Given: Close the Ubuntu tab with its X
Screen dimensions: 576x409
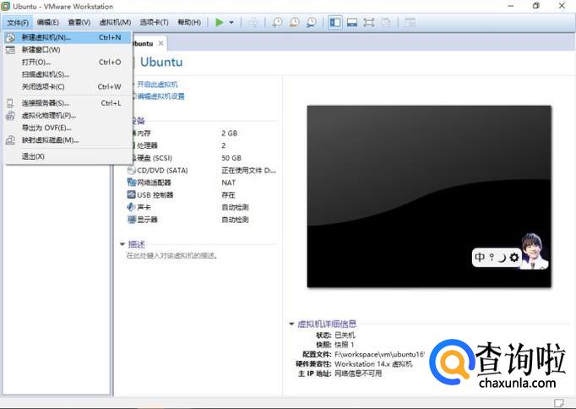Looking at the screenshot, I should point(161,42).
